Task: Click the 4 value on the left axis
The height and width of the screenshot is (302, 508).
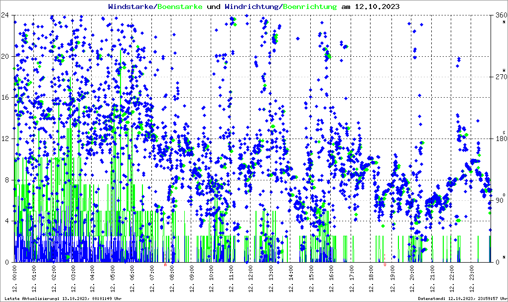Action: tap(7, 221)
